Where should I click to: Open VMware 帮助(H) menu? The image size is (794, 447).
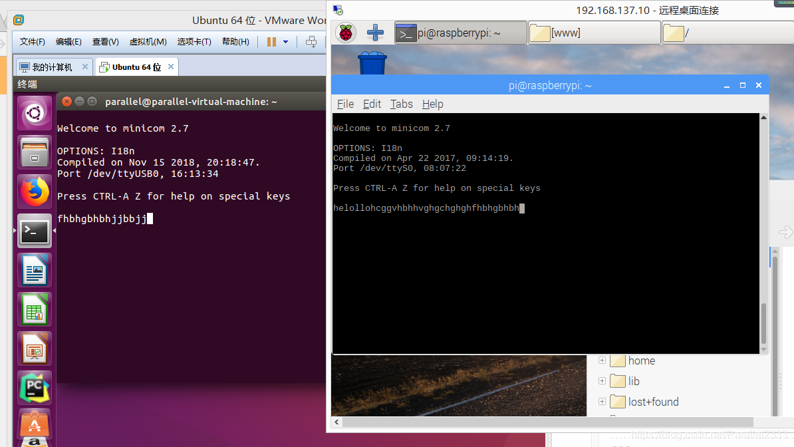click(235, 41)
